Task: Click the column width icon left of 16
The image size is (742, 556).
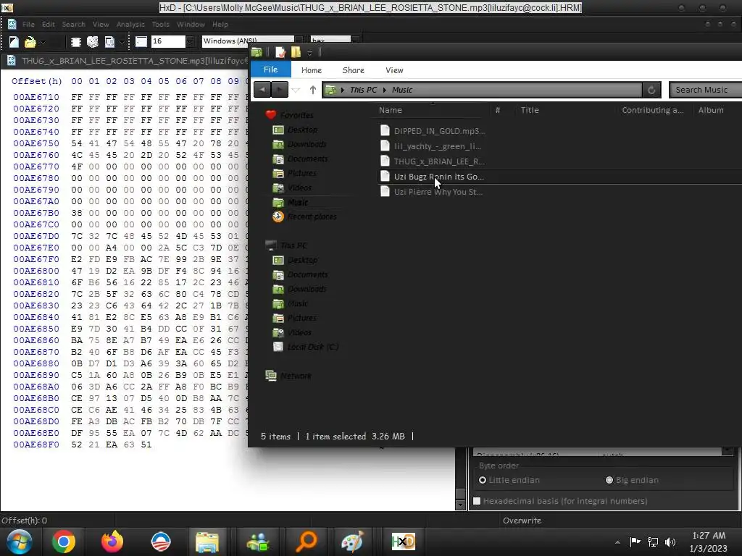Action: coord(141,41)
